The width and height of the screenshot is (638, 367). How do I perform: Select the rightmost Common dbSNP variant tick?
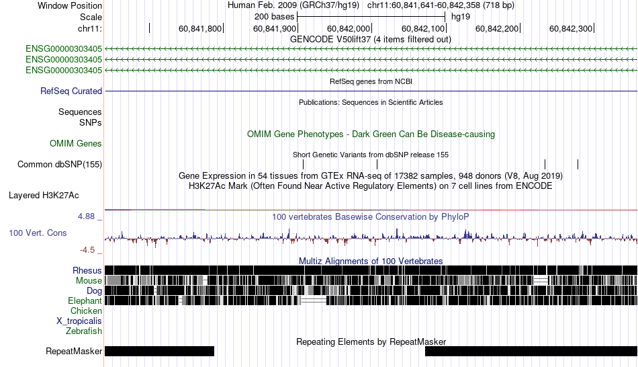point(578,164)
